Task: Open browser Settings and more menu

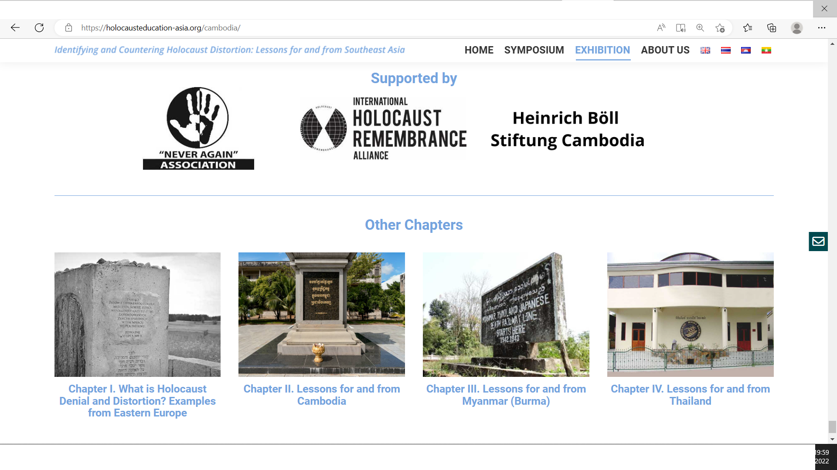Action: pos(822,28)
